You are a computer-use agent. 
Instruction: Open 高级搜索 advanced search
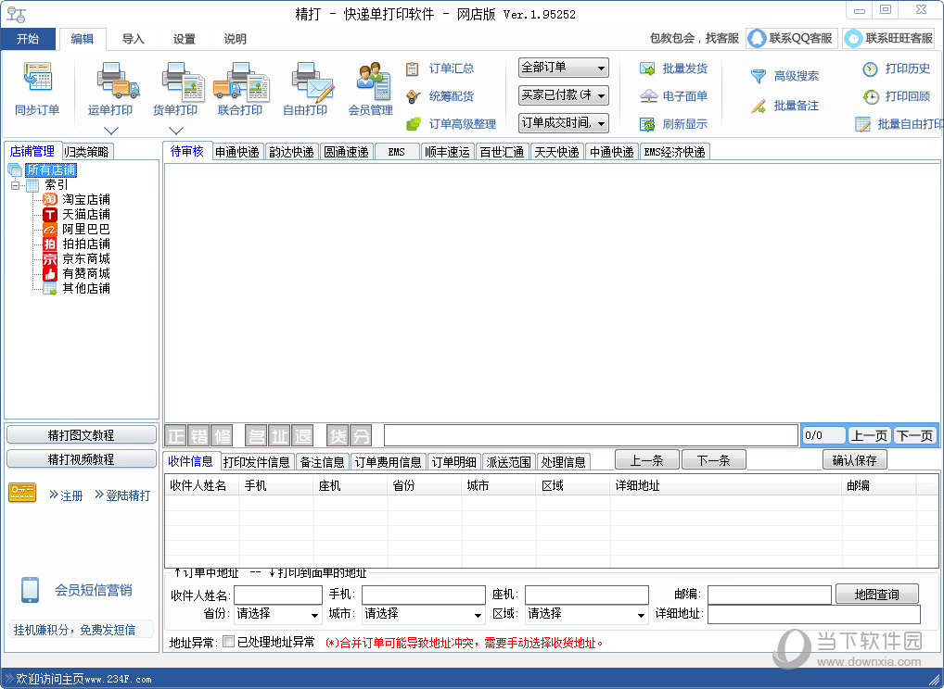pyautogui.click(x=785, y=76)
